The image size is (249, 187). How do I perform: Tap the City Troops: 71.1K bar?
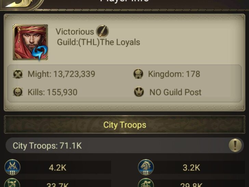click(x=124, y=145)
